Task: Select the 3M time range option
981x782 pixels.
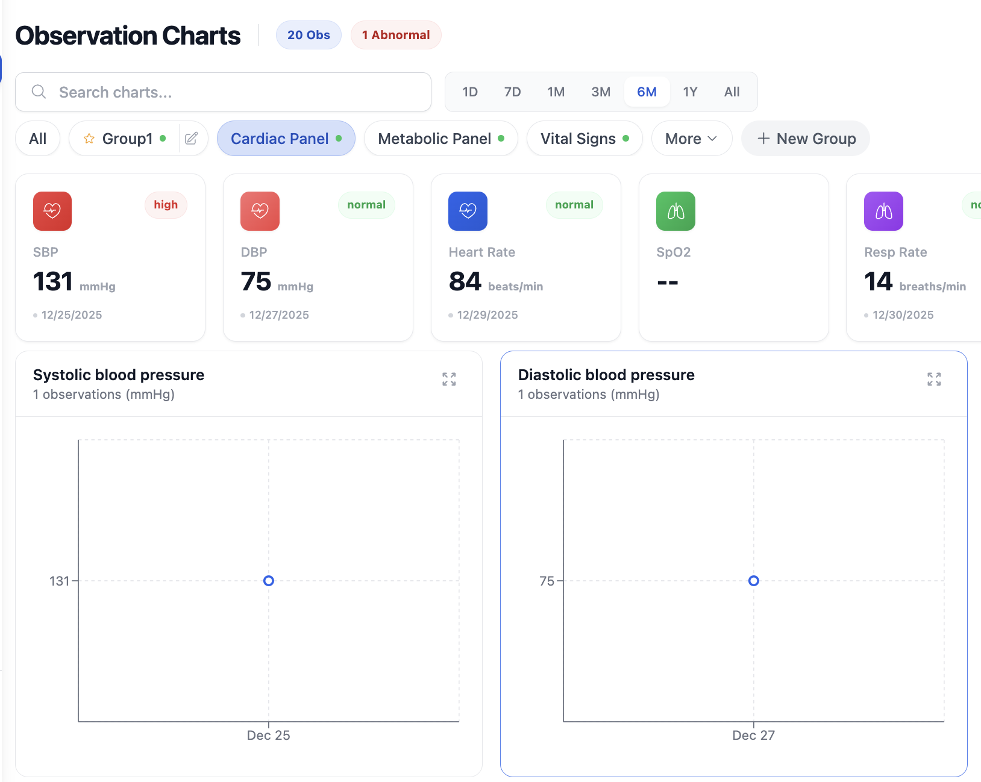Action: pos(601,92)
